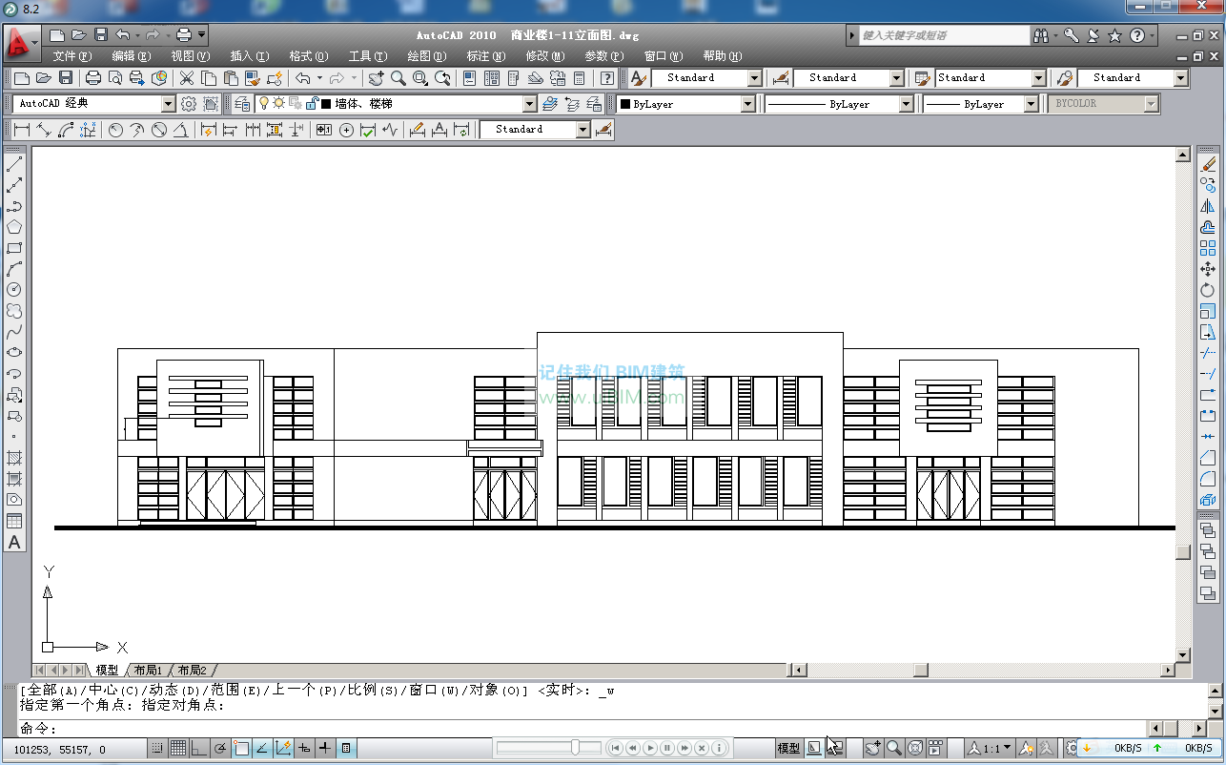This screenshot has width=1226, height=765.
Task: Select the Polygon draw tool
Action: click(x=14, y=227)
